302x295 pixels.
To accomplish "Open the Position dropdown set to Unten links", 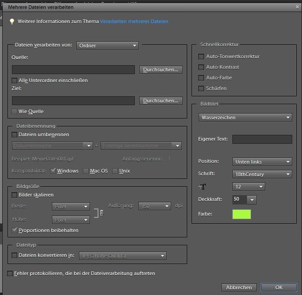I will point(262,161).
